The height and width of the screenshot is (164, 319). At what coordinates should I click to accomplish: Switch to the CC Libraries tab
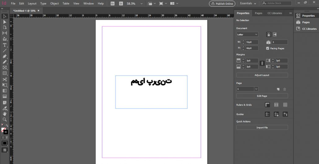(275, 13)
